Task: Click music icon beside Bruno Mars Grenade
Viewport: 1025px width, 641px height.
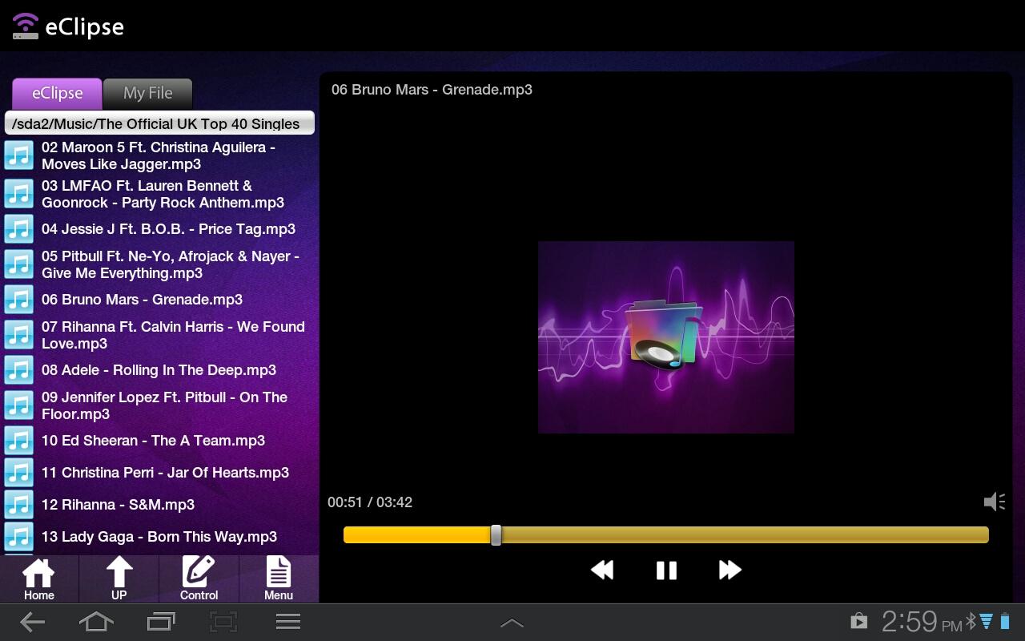Action: (19, 300)
